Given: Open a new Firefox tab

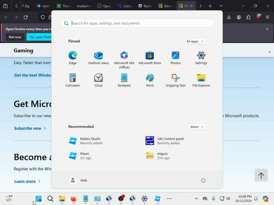Looking at the screenshot, I should coord(210,6).
